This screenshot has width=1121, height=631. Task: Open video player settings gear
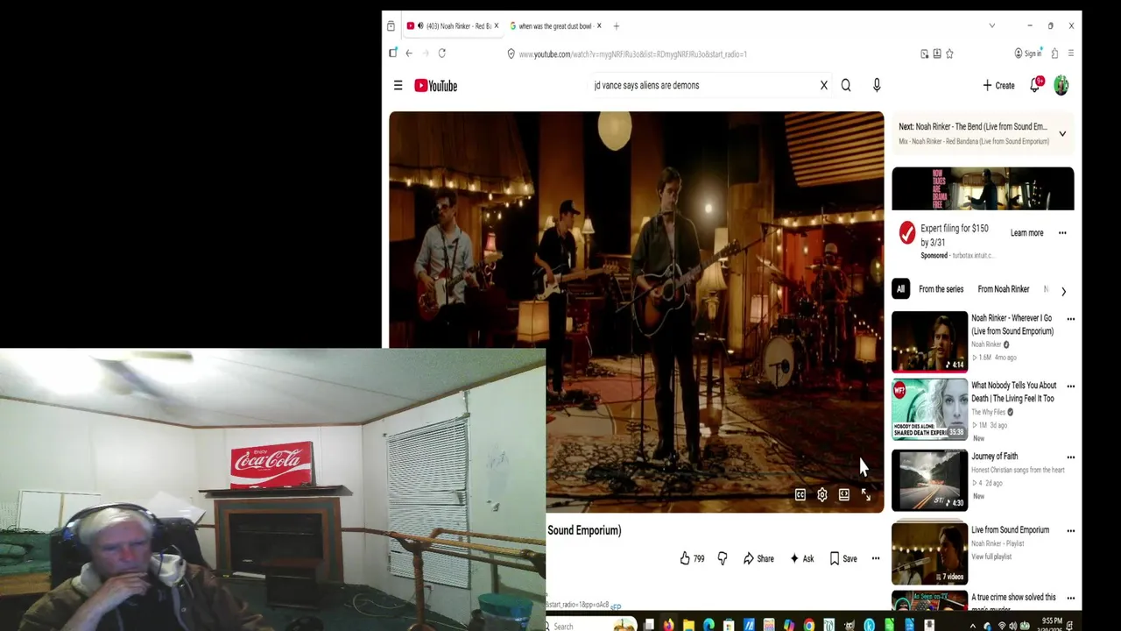pos(821,495)
